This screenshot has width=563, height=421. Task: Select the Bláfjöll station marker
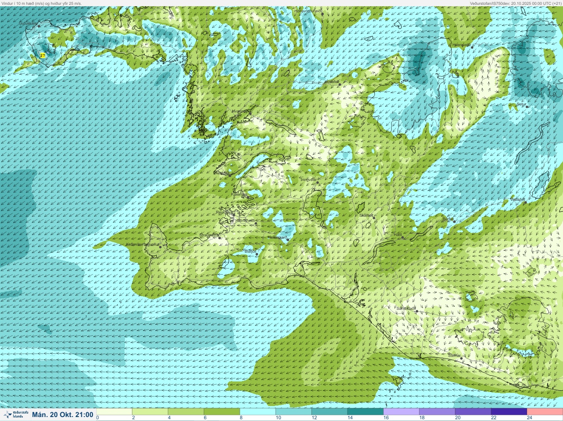click(257, 254)
